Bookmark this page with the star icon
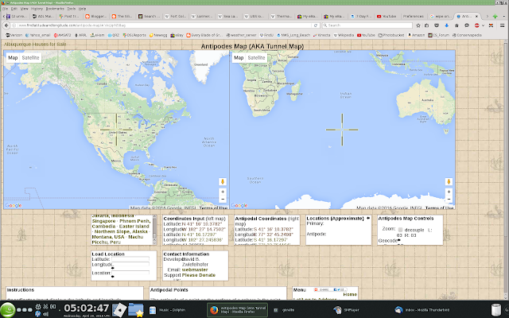 pos(418,25)
